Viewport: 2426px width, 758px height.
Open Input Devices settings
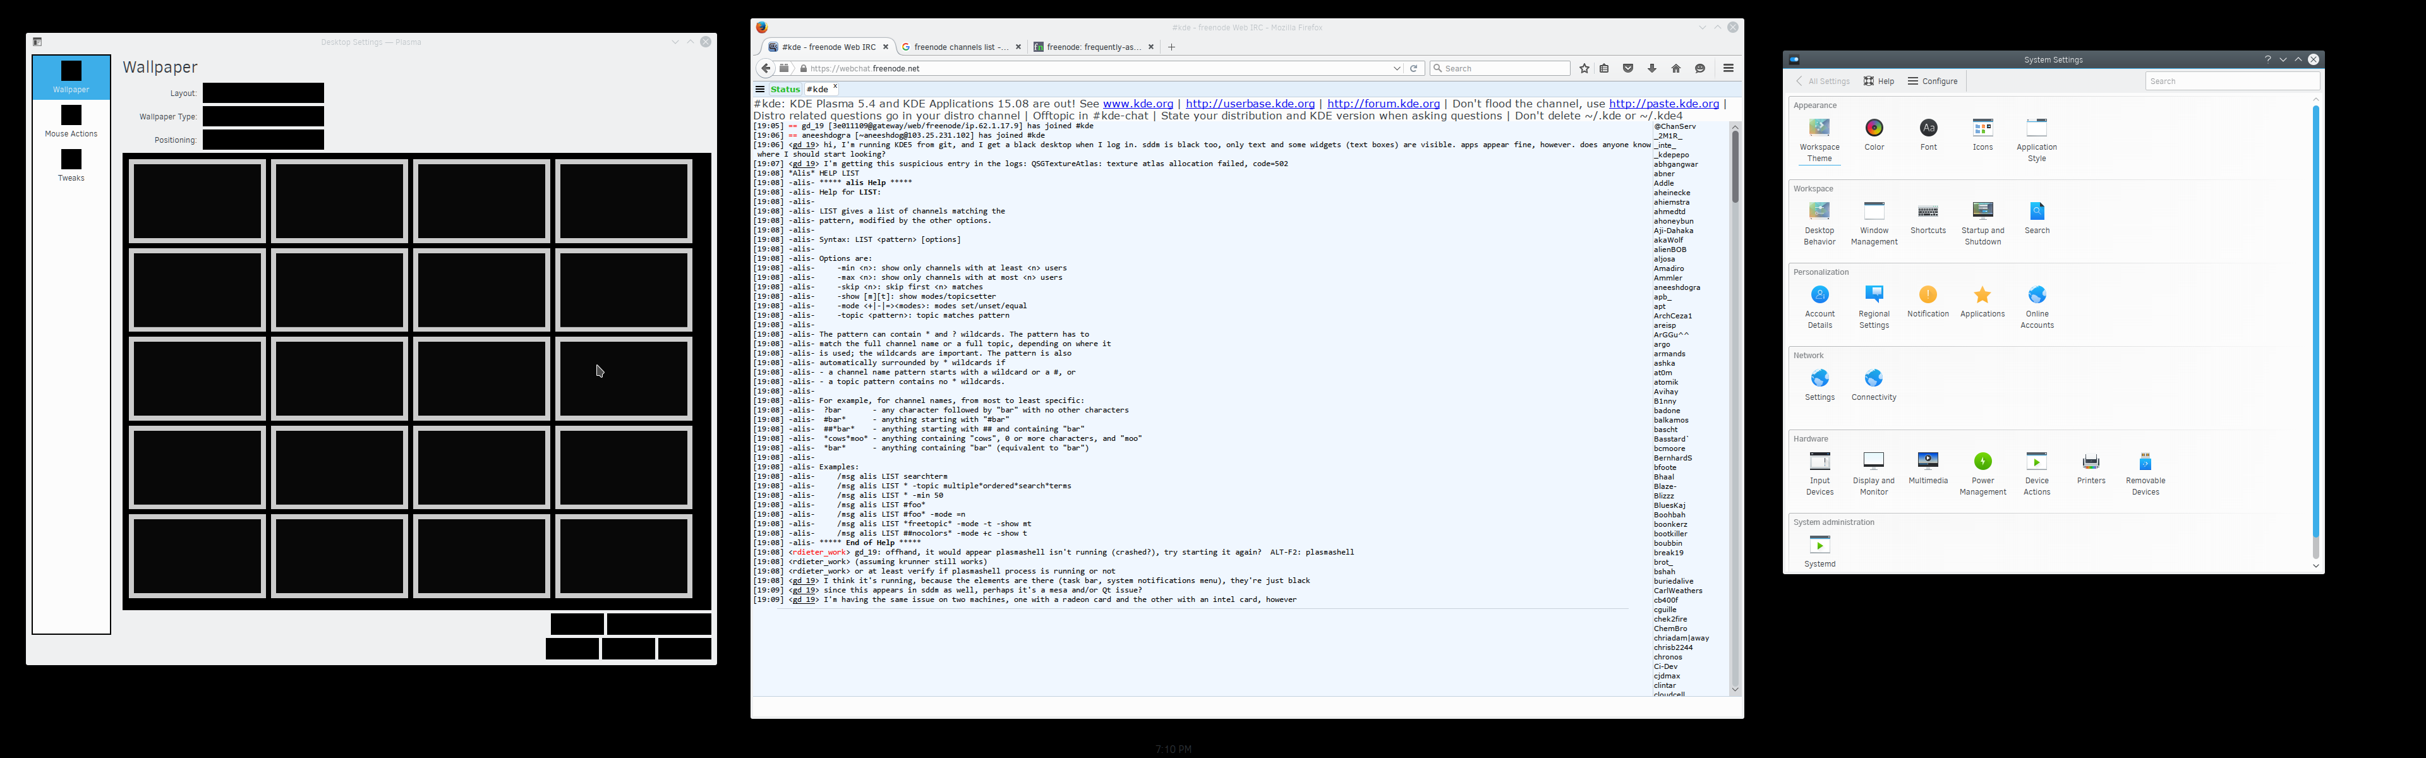pyautogui.click(x=1819, y=474)
